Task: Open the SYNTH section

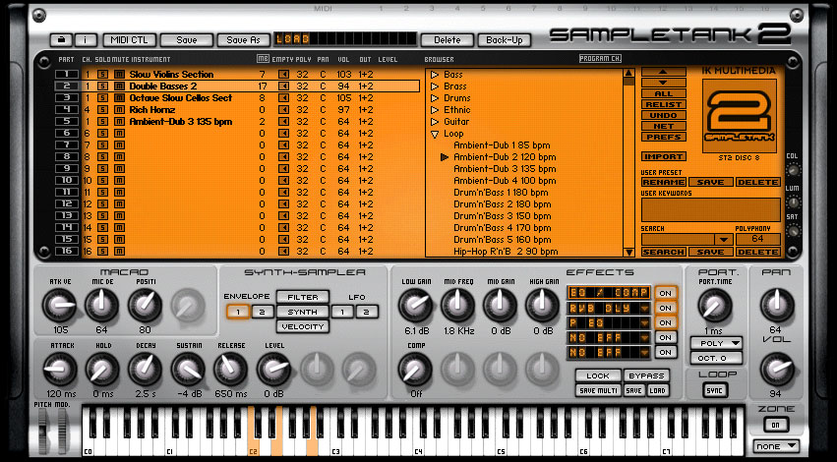Action: coord(303,312)
